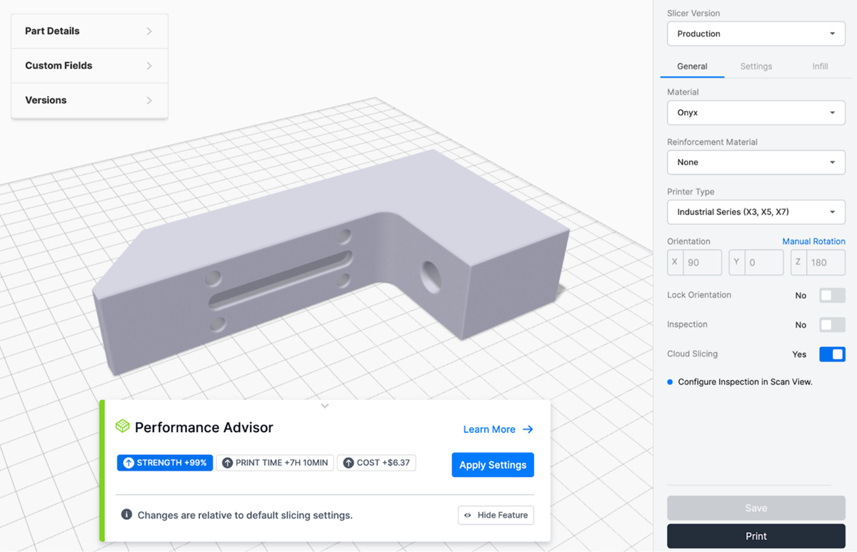
Task: Click the Apply Settings button
Action: (493, 465)
